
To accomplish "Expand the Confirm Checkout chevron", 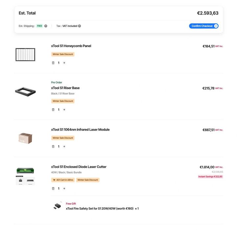I will (x=216, y=26).
